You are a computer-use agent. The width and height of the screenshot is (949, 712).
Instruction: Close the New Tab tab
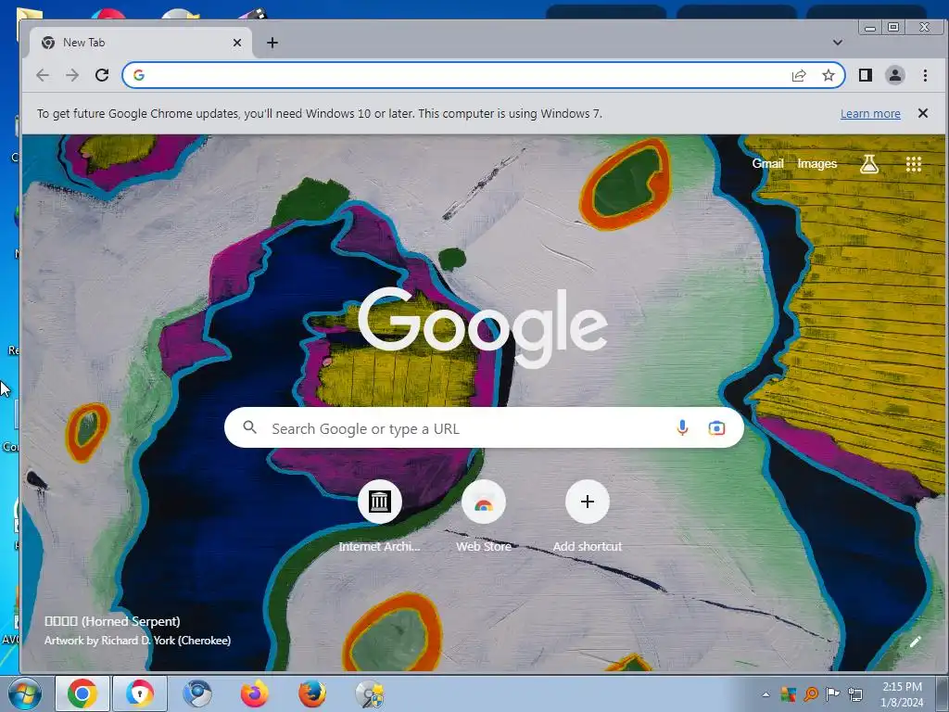coord(237,43)
